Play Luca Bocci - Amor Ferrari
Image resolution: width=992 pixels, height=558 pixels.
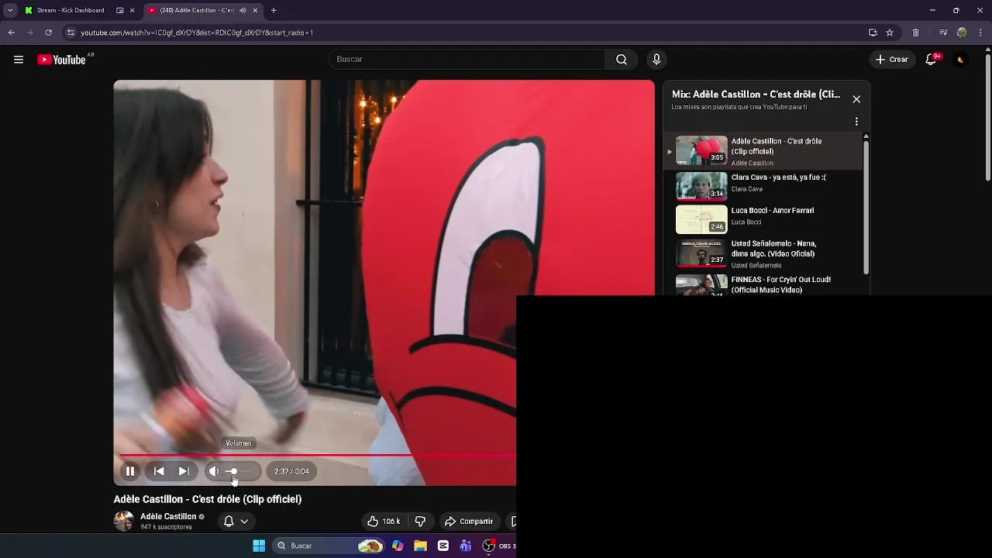point(763,219)
